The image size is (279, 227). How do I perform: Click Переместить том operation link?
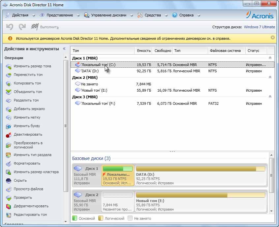click(28, 75)
